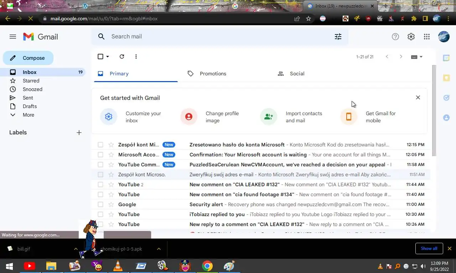Viewport: 456px width, 273px height.
Task: Create a new label with the plus icon
Action: tap(79, 133)
